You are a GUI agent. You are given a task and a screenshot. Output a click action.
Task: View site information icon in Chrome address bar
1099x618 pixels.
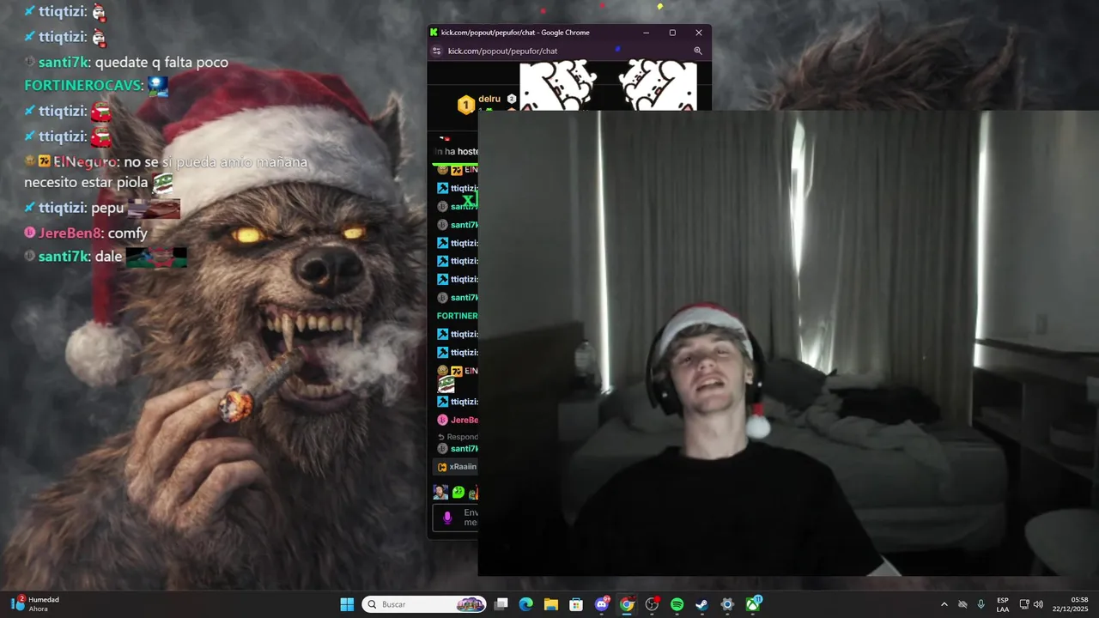(436, 51)
